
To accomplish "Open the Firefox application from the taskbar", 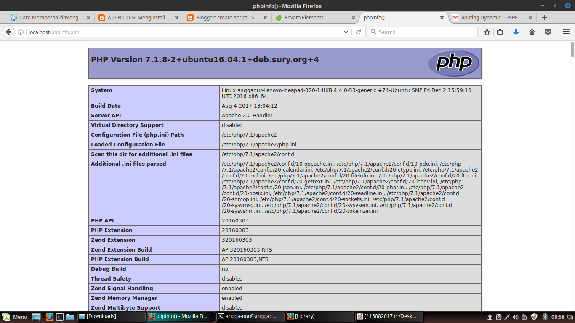I will tap(50, 317).
